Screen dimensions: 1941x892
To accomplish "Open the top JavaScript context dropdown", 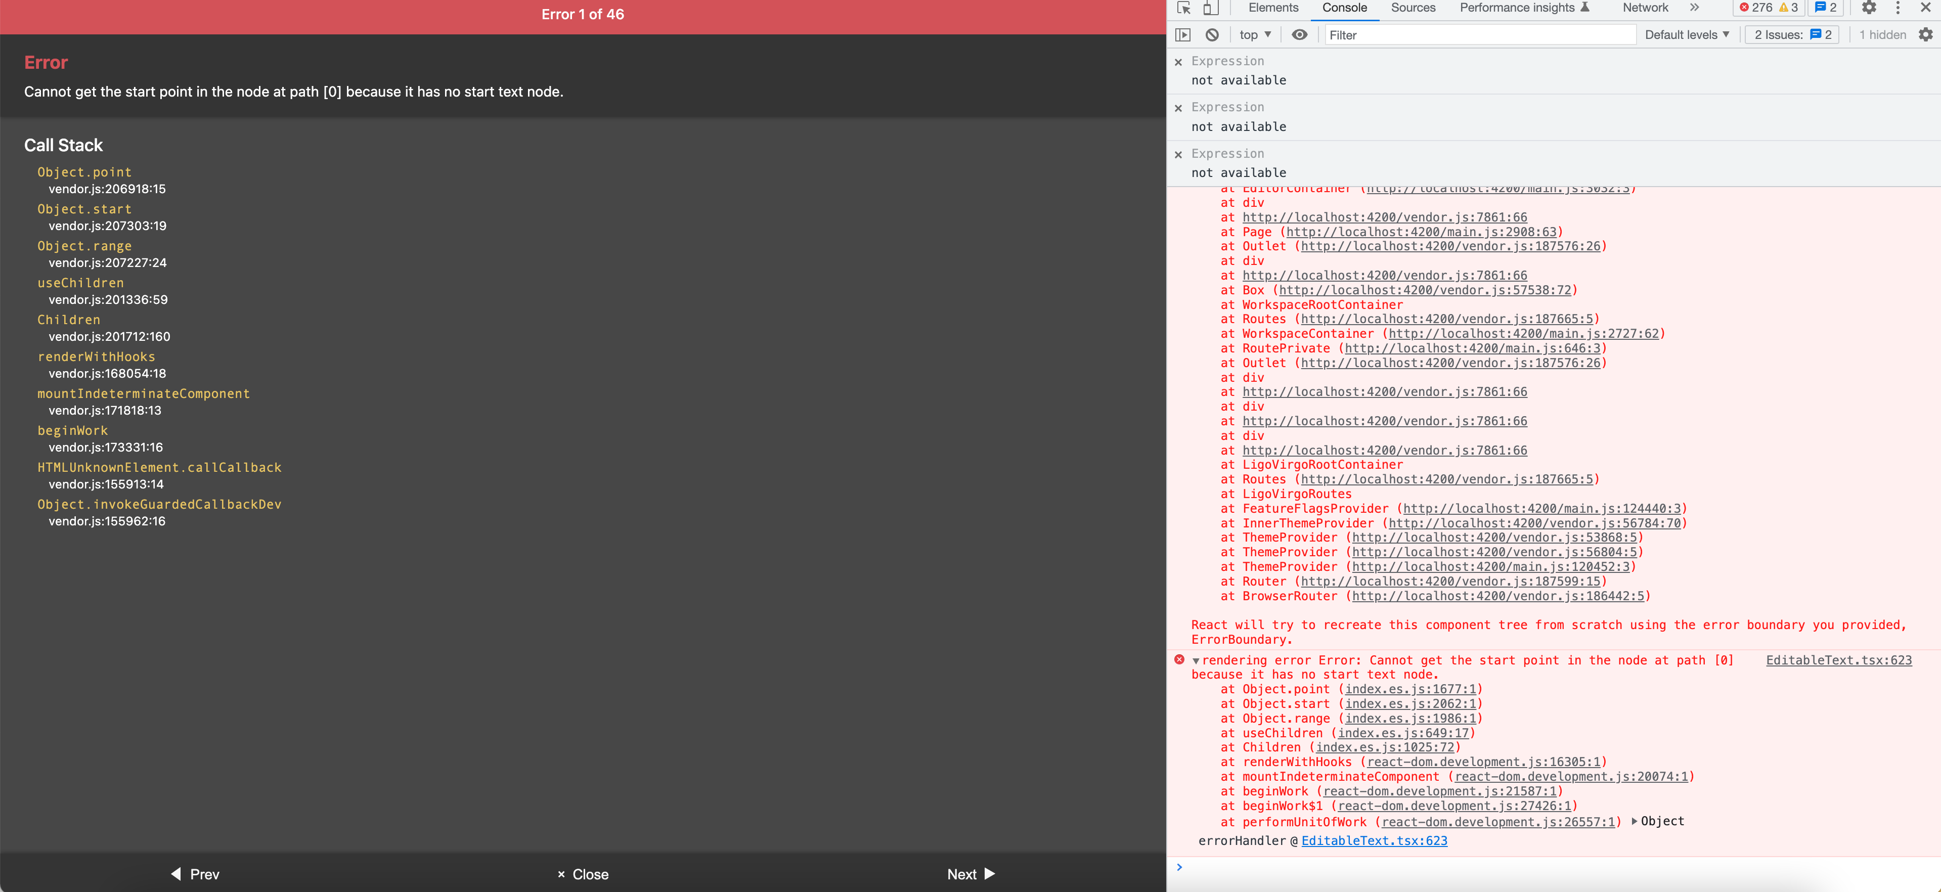I will click(1255, 35).
